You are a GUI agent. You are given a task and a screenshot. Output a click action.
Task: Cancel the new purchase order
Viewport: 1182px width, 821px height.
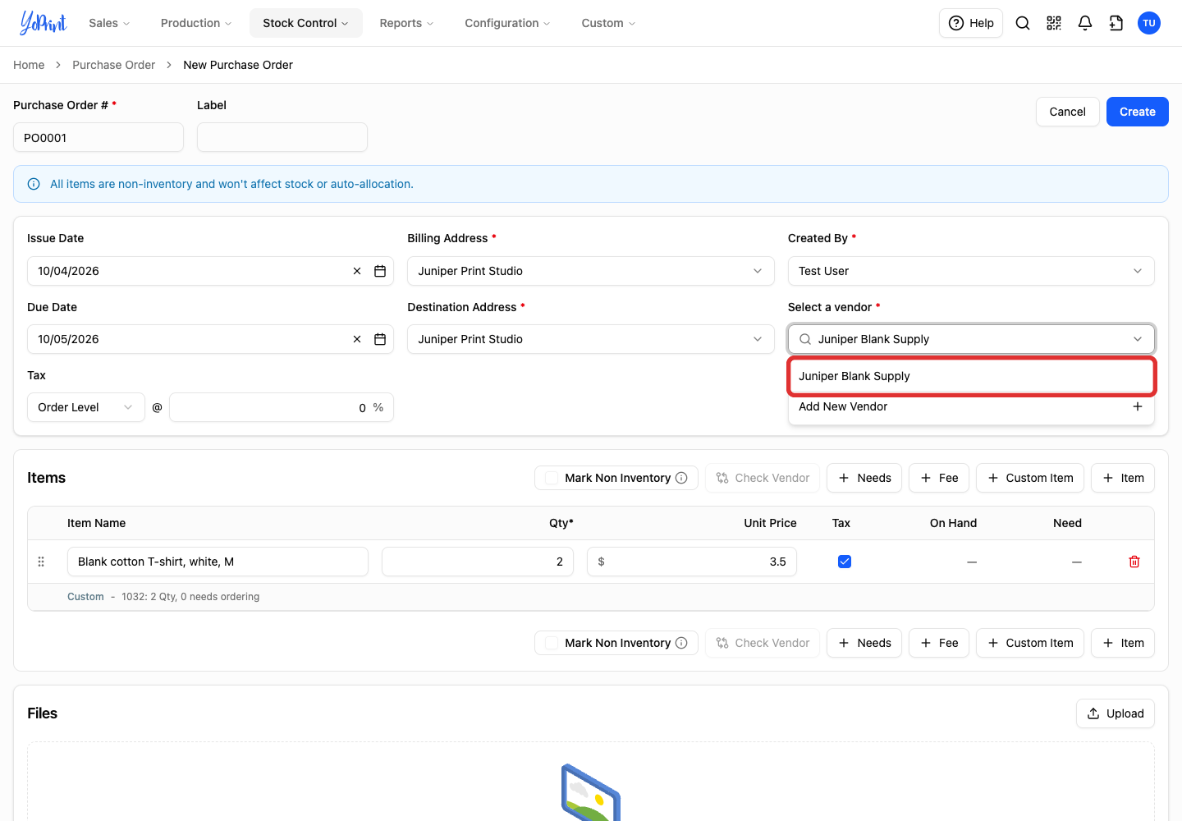click(1068, 112)
